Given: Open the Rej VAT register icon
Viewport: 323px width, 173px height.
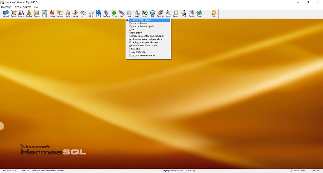Looking at the screenshot, I should 45,14.
